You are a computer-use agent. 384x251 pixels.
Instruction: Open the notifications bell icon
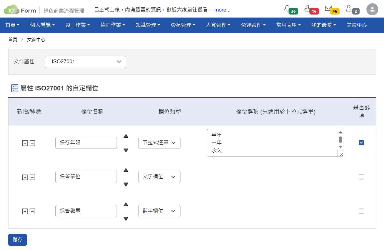[287, 8]
